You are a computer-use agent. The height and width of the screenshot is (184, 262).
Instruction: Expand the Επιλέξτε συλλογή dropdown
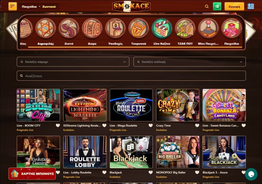click(190, 62)
